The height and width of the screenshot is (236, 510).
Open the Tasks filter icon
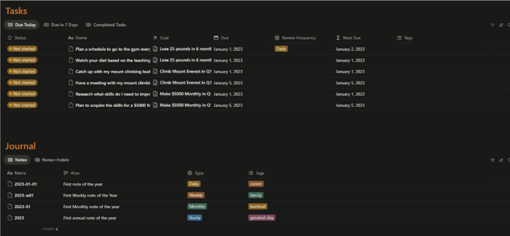pos(493,25)
